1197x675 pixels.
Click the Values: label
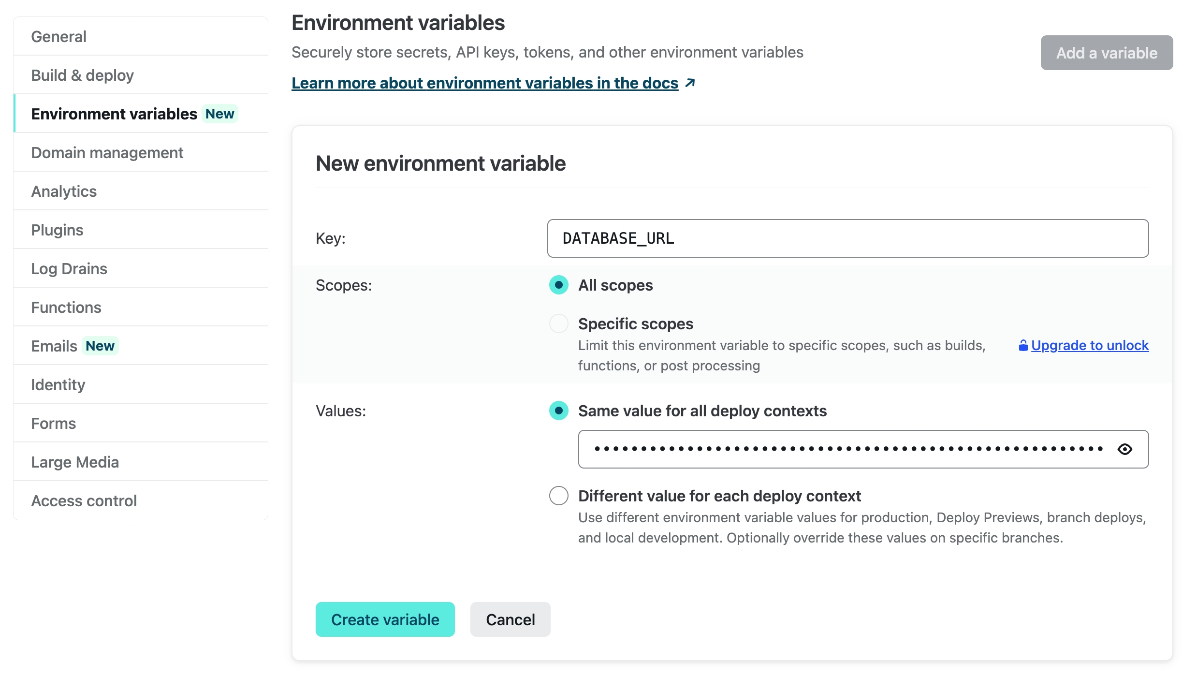tap(341, 411)
